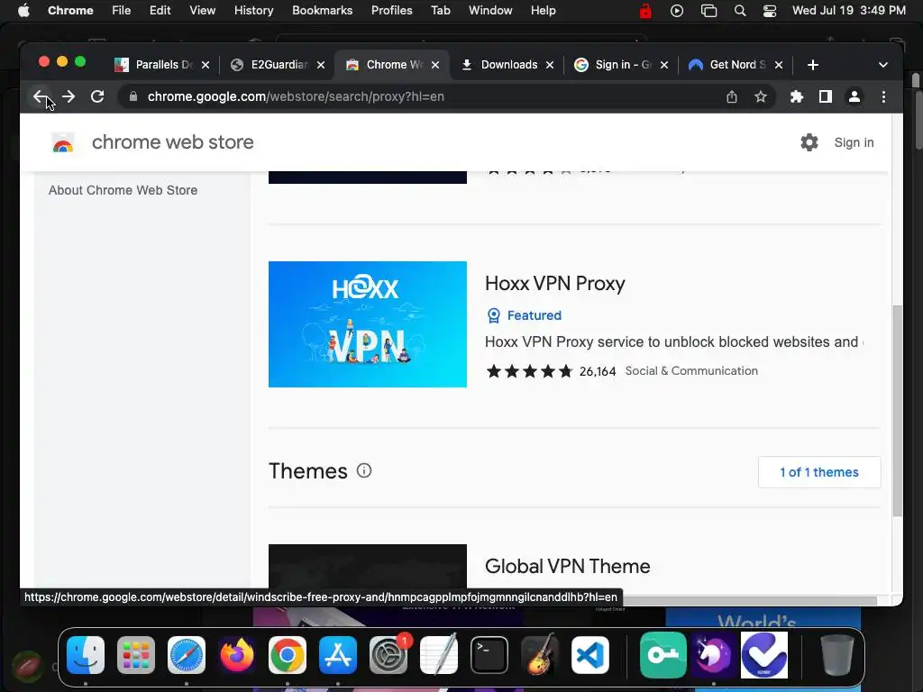Open a new tab with plus button
The width and height of the screenshot is (923, 692).
812,65
